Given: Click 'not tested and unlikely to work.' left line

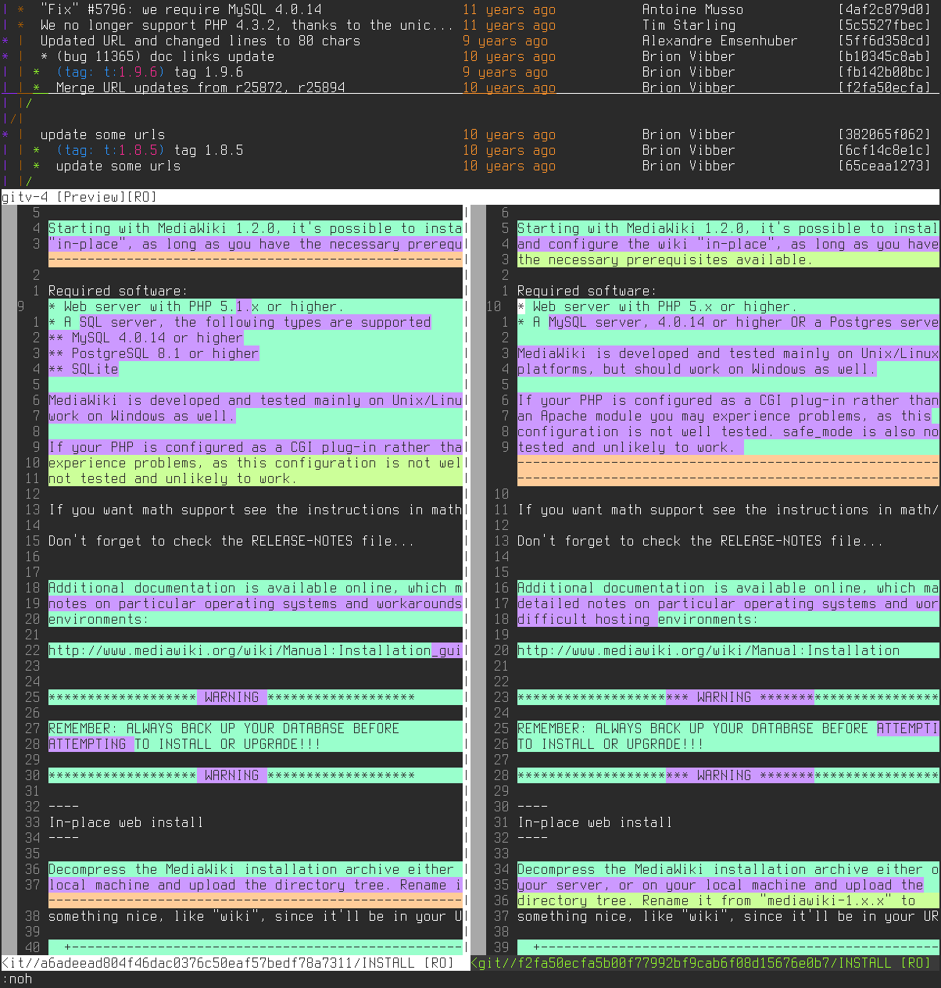Looking at the screenshot, I should [173, 478].
